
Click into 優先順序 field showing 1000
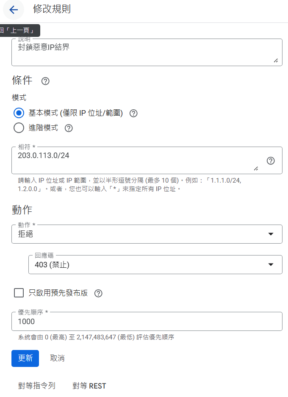(147, 322)
